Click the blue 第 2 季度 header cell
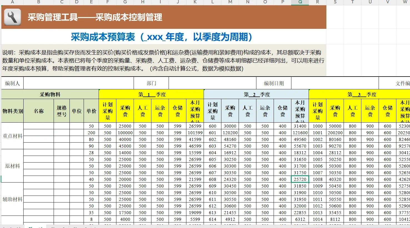Viewport: 410px width, 228px height. (x=256, y=94)
